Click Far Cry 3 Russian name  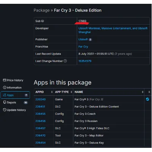pos(86,121)
